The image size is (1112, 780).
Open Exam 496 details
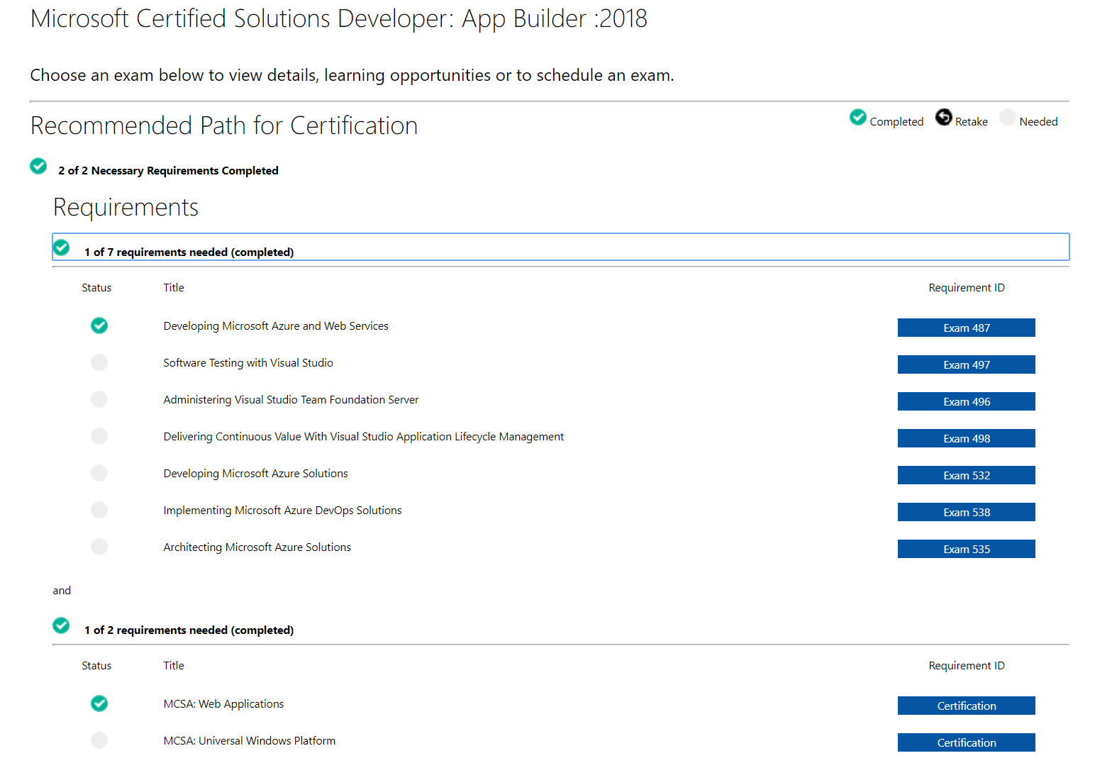[x=966, y=401]
